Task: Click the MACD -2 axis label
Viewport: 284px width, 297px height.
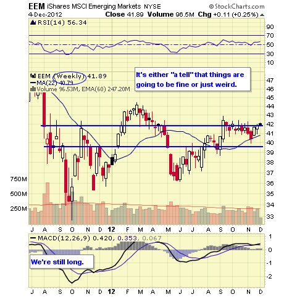Action: 269,277
